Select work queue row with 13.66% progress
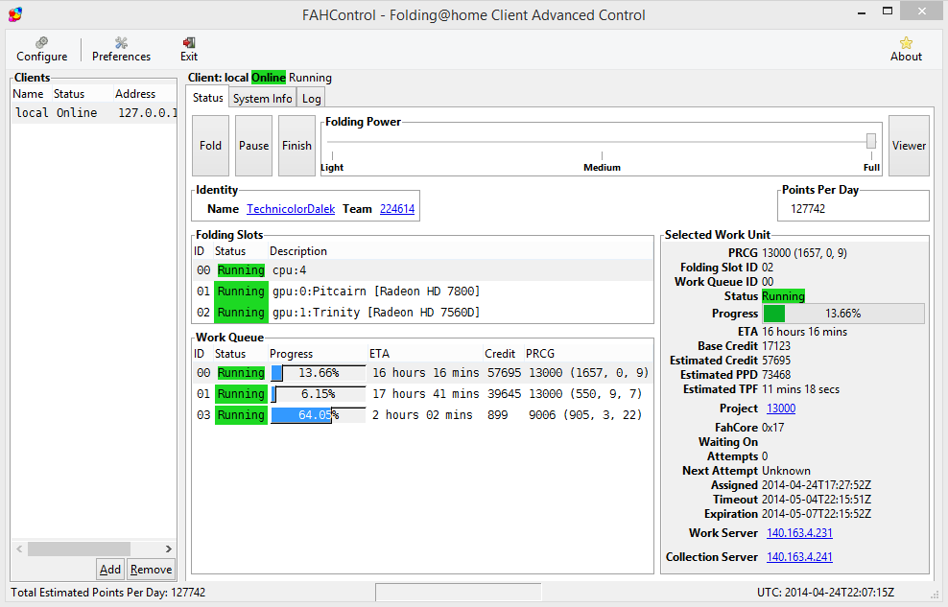The image size is (948, 607). click(x=422, y=373)
